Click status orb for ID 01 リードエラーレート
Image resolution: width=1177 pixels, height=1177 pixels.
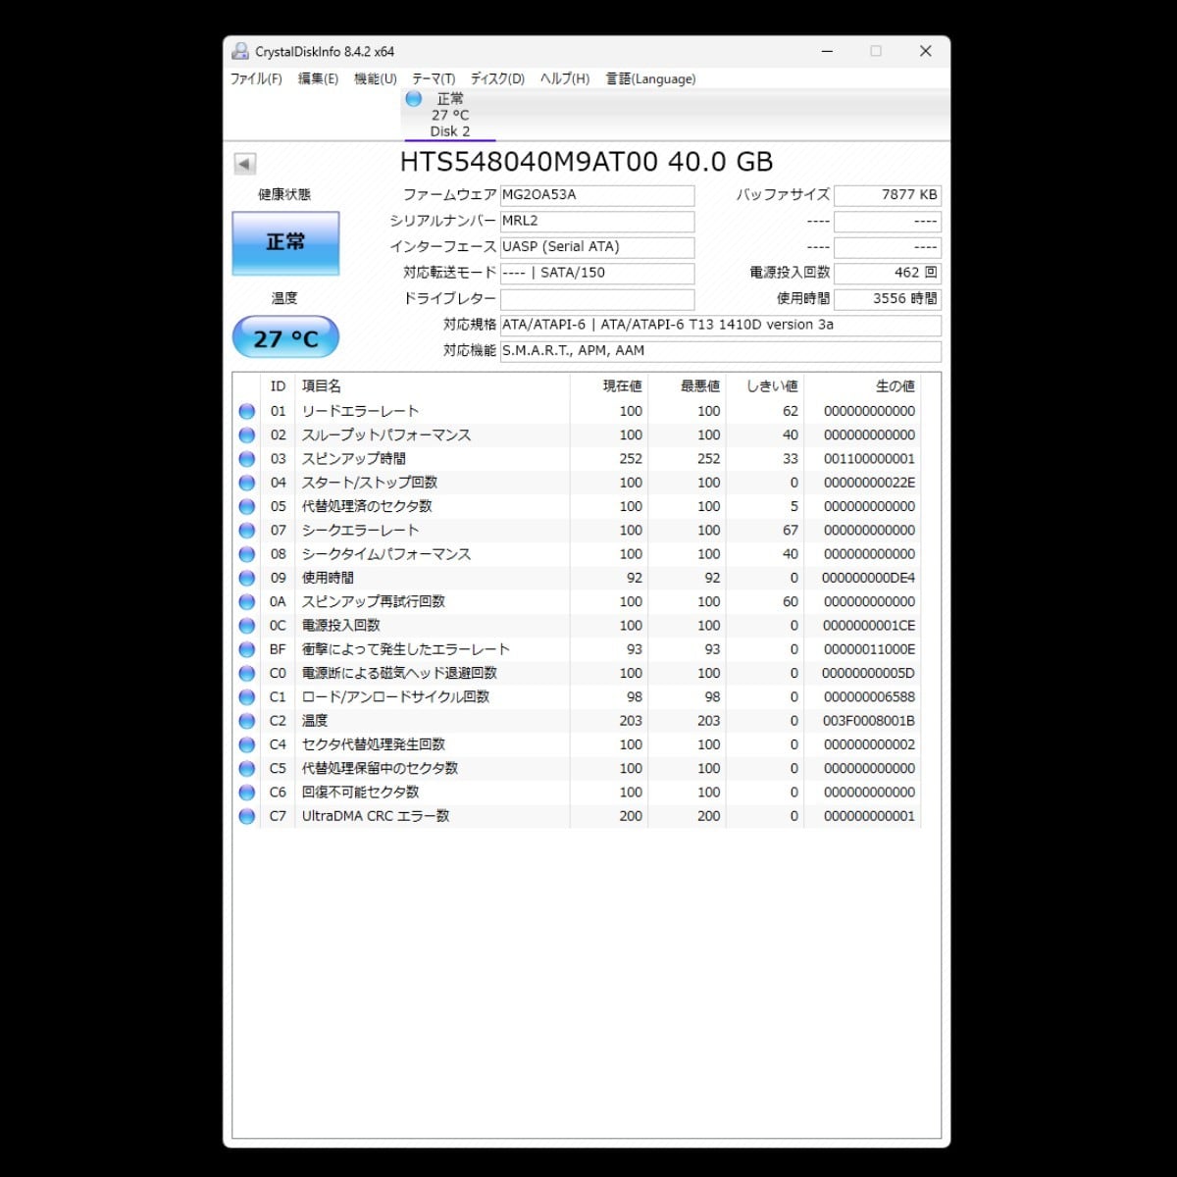click(247, 412)
